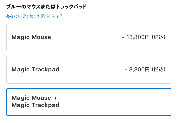This screenshot has height=123, width=178.
Task: Open the あなたにぴったりのデバイスは? link
Action: point(34,16)
